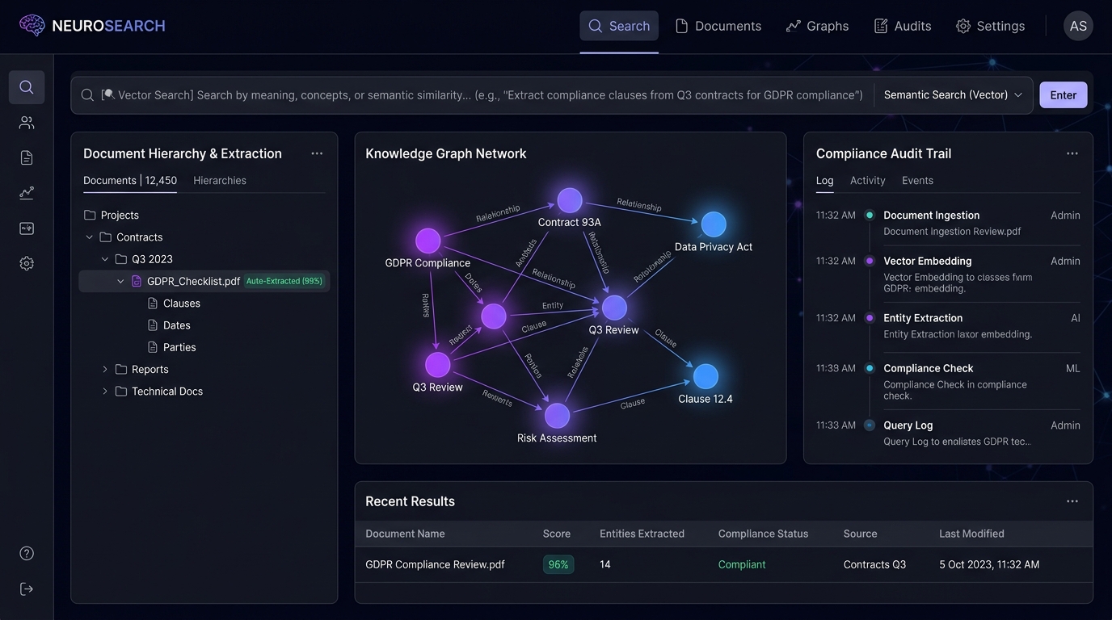
Task: Open Recent Results more options menu
Action: (1072, 501)
